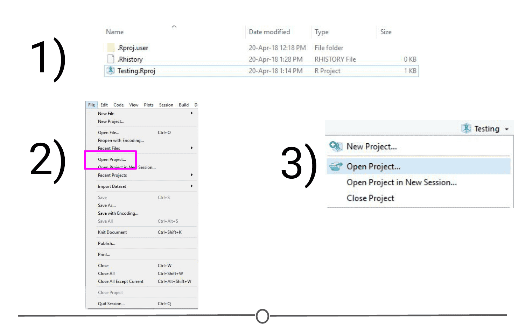Viewport: 525px width, 328px height.
Task: Collapse sort arrow above Name column
Action: (174, 27)
